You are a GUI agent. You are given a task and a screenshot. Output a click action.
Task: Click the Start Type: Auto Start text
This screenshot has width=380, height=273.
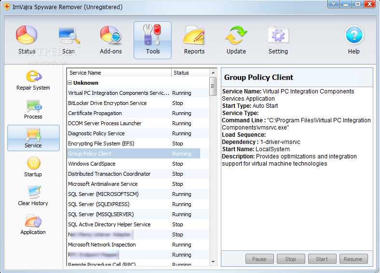pos(250,106)
